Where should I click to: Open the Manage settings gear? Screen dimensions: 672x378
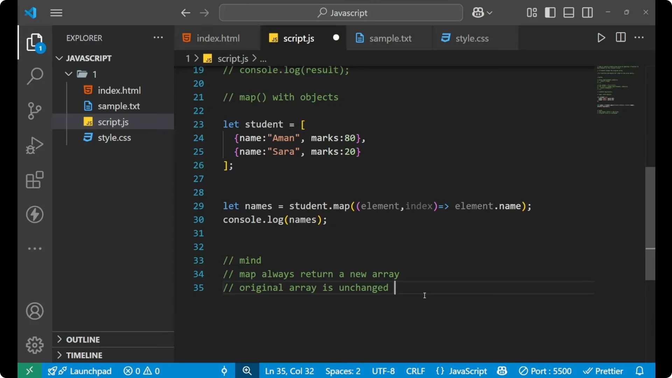tap(35, 345)
